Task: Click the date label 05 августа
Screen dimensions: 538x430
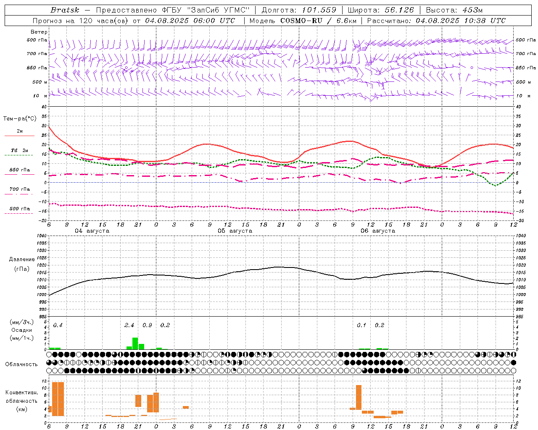Action: point(235,231)
